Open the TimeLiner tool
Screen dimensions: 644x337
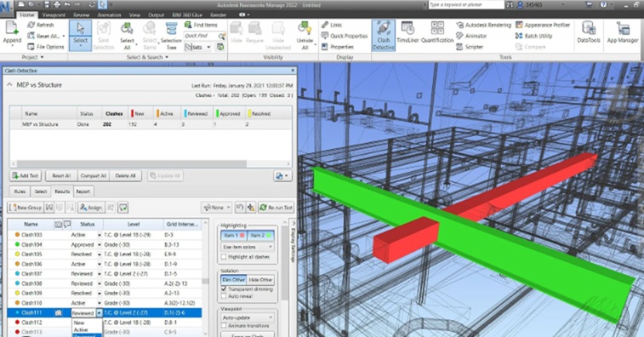(407, 33)
